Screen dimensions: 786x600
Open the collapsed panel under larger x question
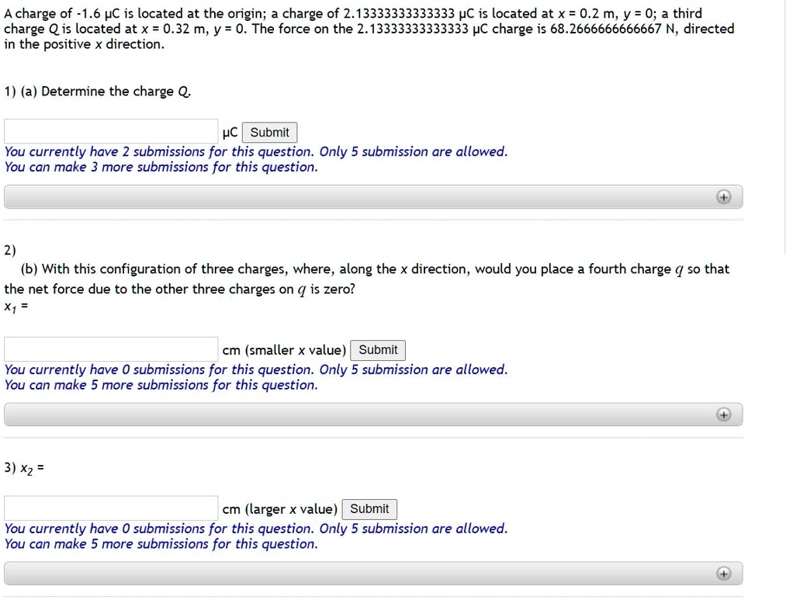(x=372, y=574)
